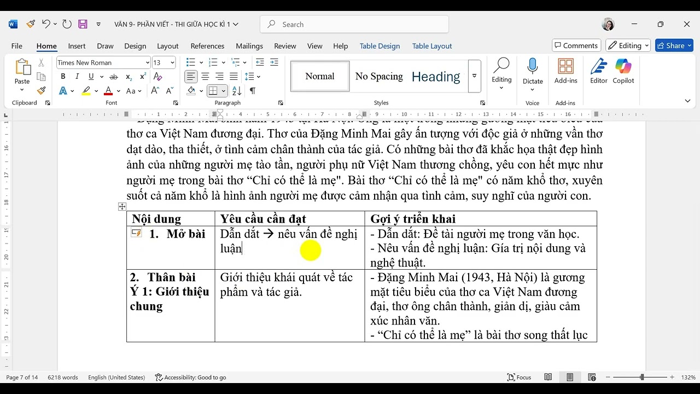Open the Borders dropdown arrow
This screenshot has height=394, width=700.
[x=224, y=91]
